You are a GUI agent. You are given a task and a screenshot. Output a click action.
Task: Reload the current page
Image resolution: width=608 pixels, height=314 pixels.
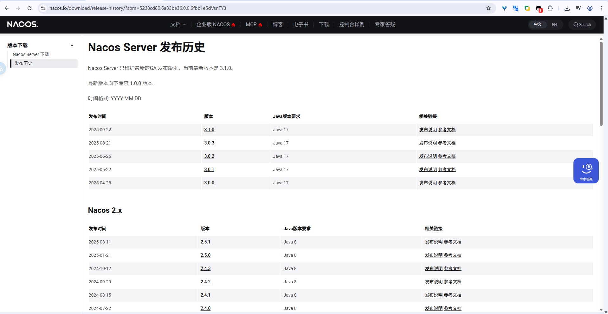pyautogui.click(x=29, y=8)
